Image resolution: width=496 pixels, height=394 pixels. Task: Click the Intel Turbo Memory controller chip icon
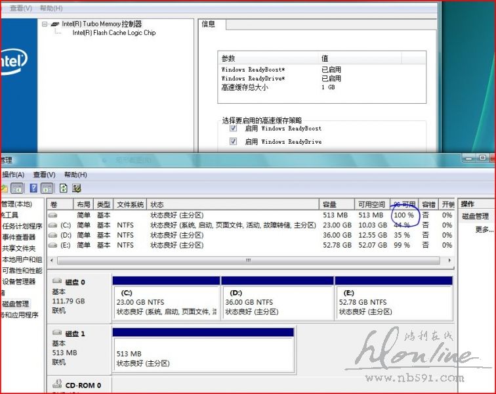pyautogui.click(x=55, y=24)
